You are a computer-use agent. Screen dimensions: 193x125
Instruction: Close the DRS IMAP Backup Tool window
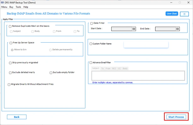click(188, 3)
